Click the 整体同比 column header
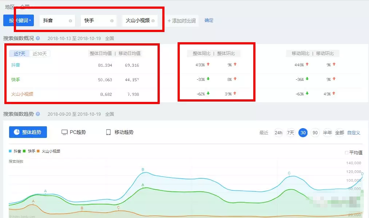The width and height of the screenshot is (369, 218). point(202,53)
